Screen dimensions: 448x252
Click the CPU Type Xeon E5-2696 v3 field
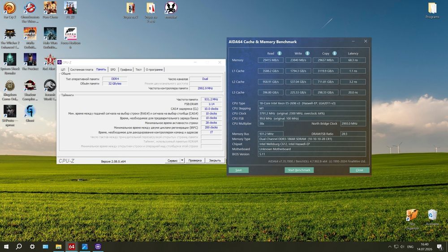[x=312, y=103]
